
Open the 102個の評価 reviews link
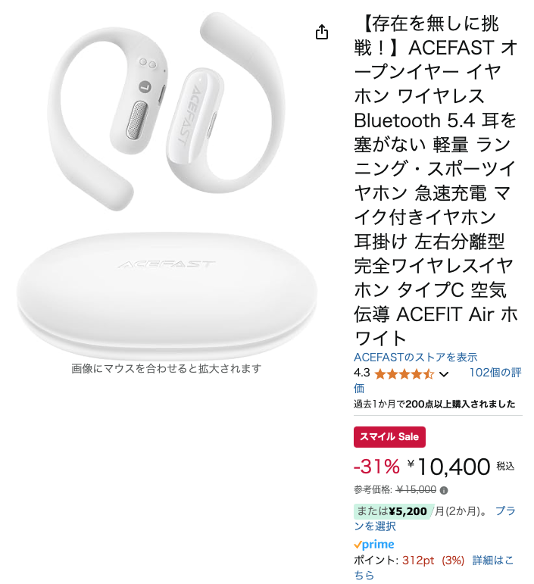438,380
